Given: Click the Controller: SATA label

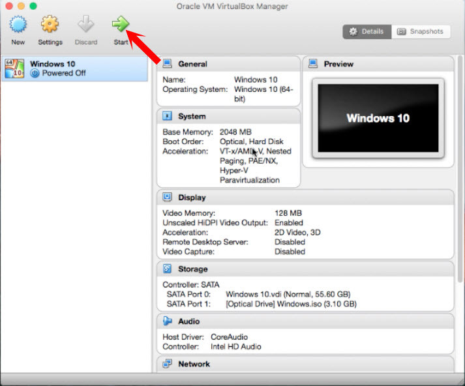Looking at the screenshot, I should [x=190, y=284].
